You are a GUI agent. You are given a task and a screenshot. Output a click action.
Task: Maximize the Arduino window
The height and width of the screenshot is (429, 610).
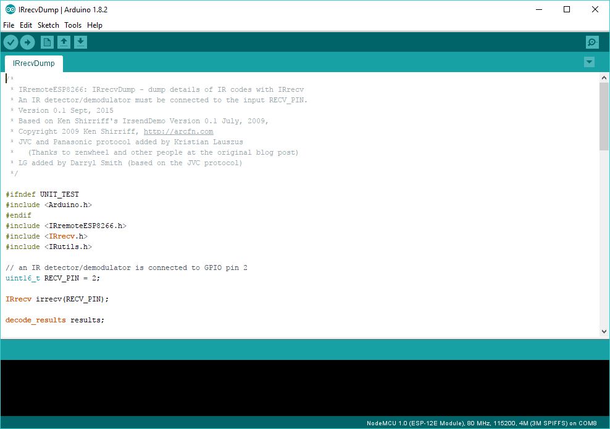[x=567, y=10]
